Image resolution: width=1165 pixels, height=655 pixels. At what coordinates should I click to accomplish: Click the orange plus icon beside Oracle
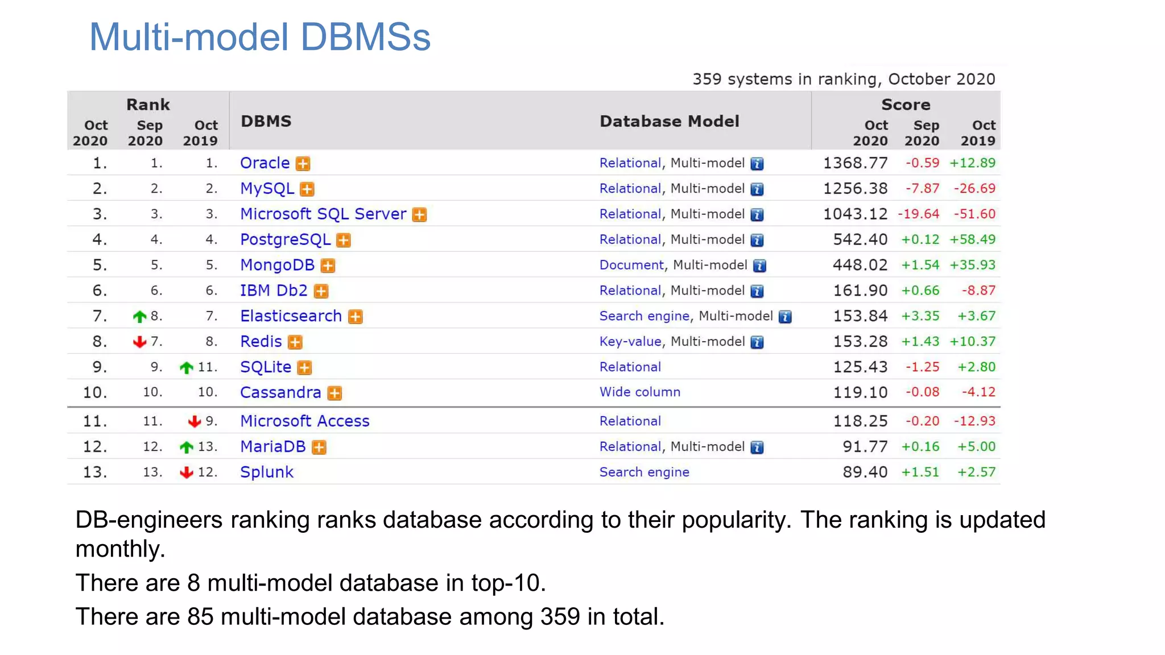coord(303,164)
